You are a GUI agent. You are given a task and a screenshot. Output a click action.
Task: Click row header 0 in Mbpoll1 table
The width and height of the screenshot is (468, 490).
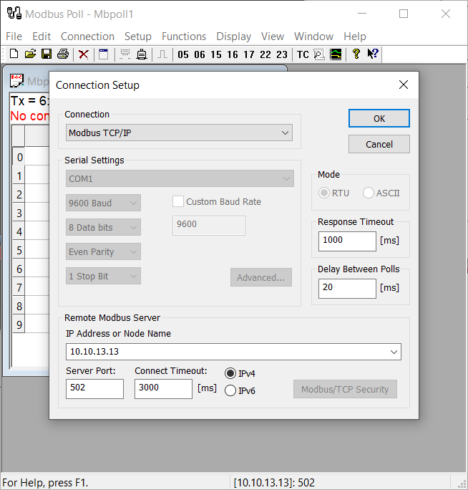coord(19,157)
